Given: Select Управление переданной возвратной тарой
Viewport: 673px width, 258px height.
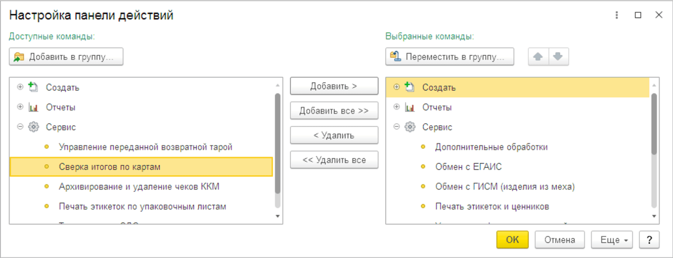Looking at the screenshot, I should coord(142,147).
